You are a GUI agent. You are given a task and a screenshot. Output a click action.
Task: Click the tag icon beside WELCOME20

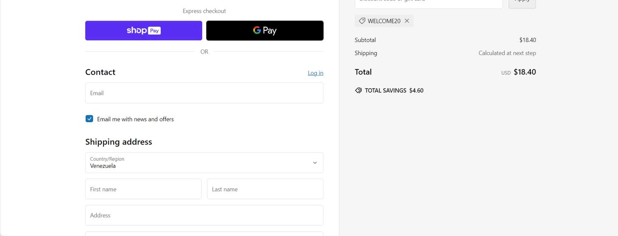pyautogui.click(x=362, y=21)
